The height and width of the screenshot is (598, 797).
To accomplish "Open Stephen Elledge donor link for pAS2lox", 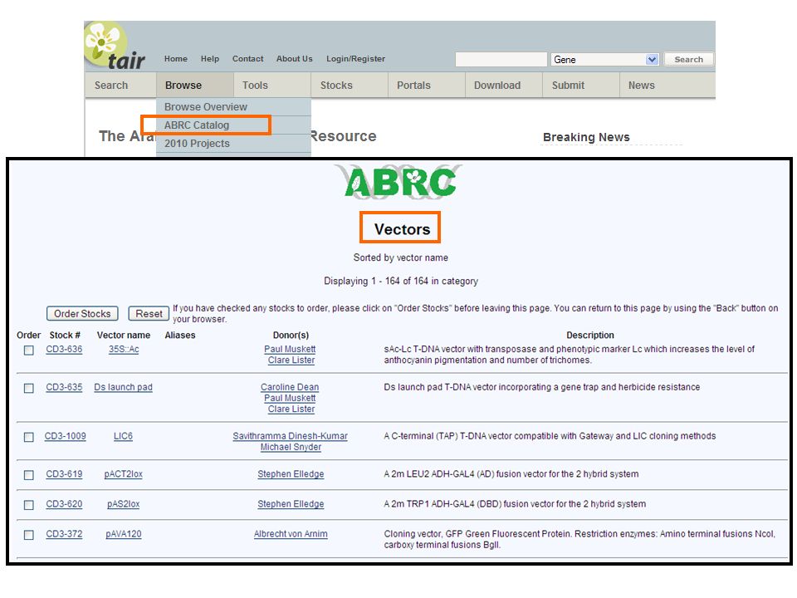I will coord(291,504).
